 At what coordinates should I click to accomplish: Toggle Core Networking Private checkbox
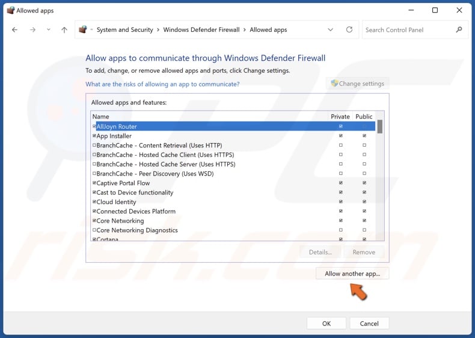341,220
